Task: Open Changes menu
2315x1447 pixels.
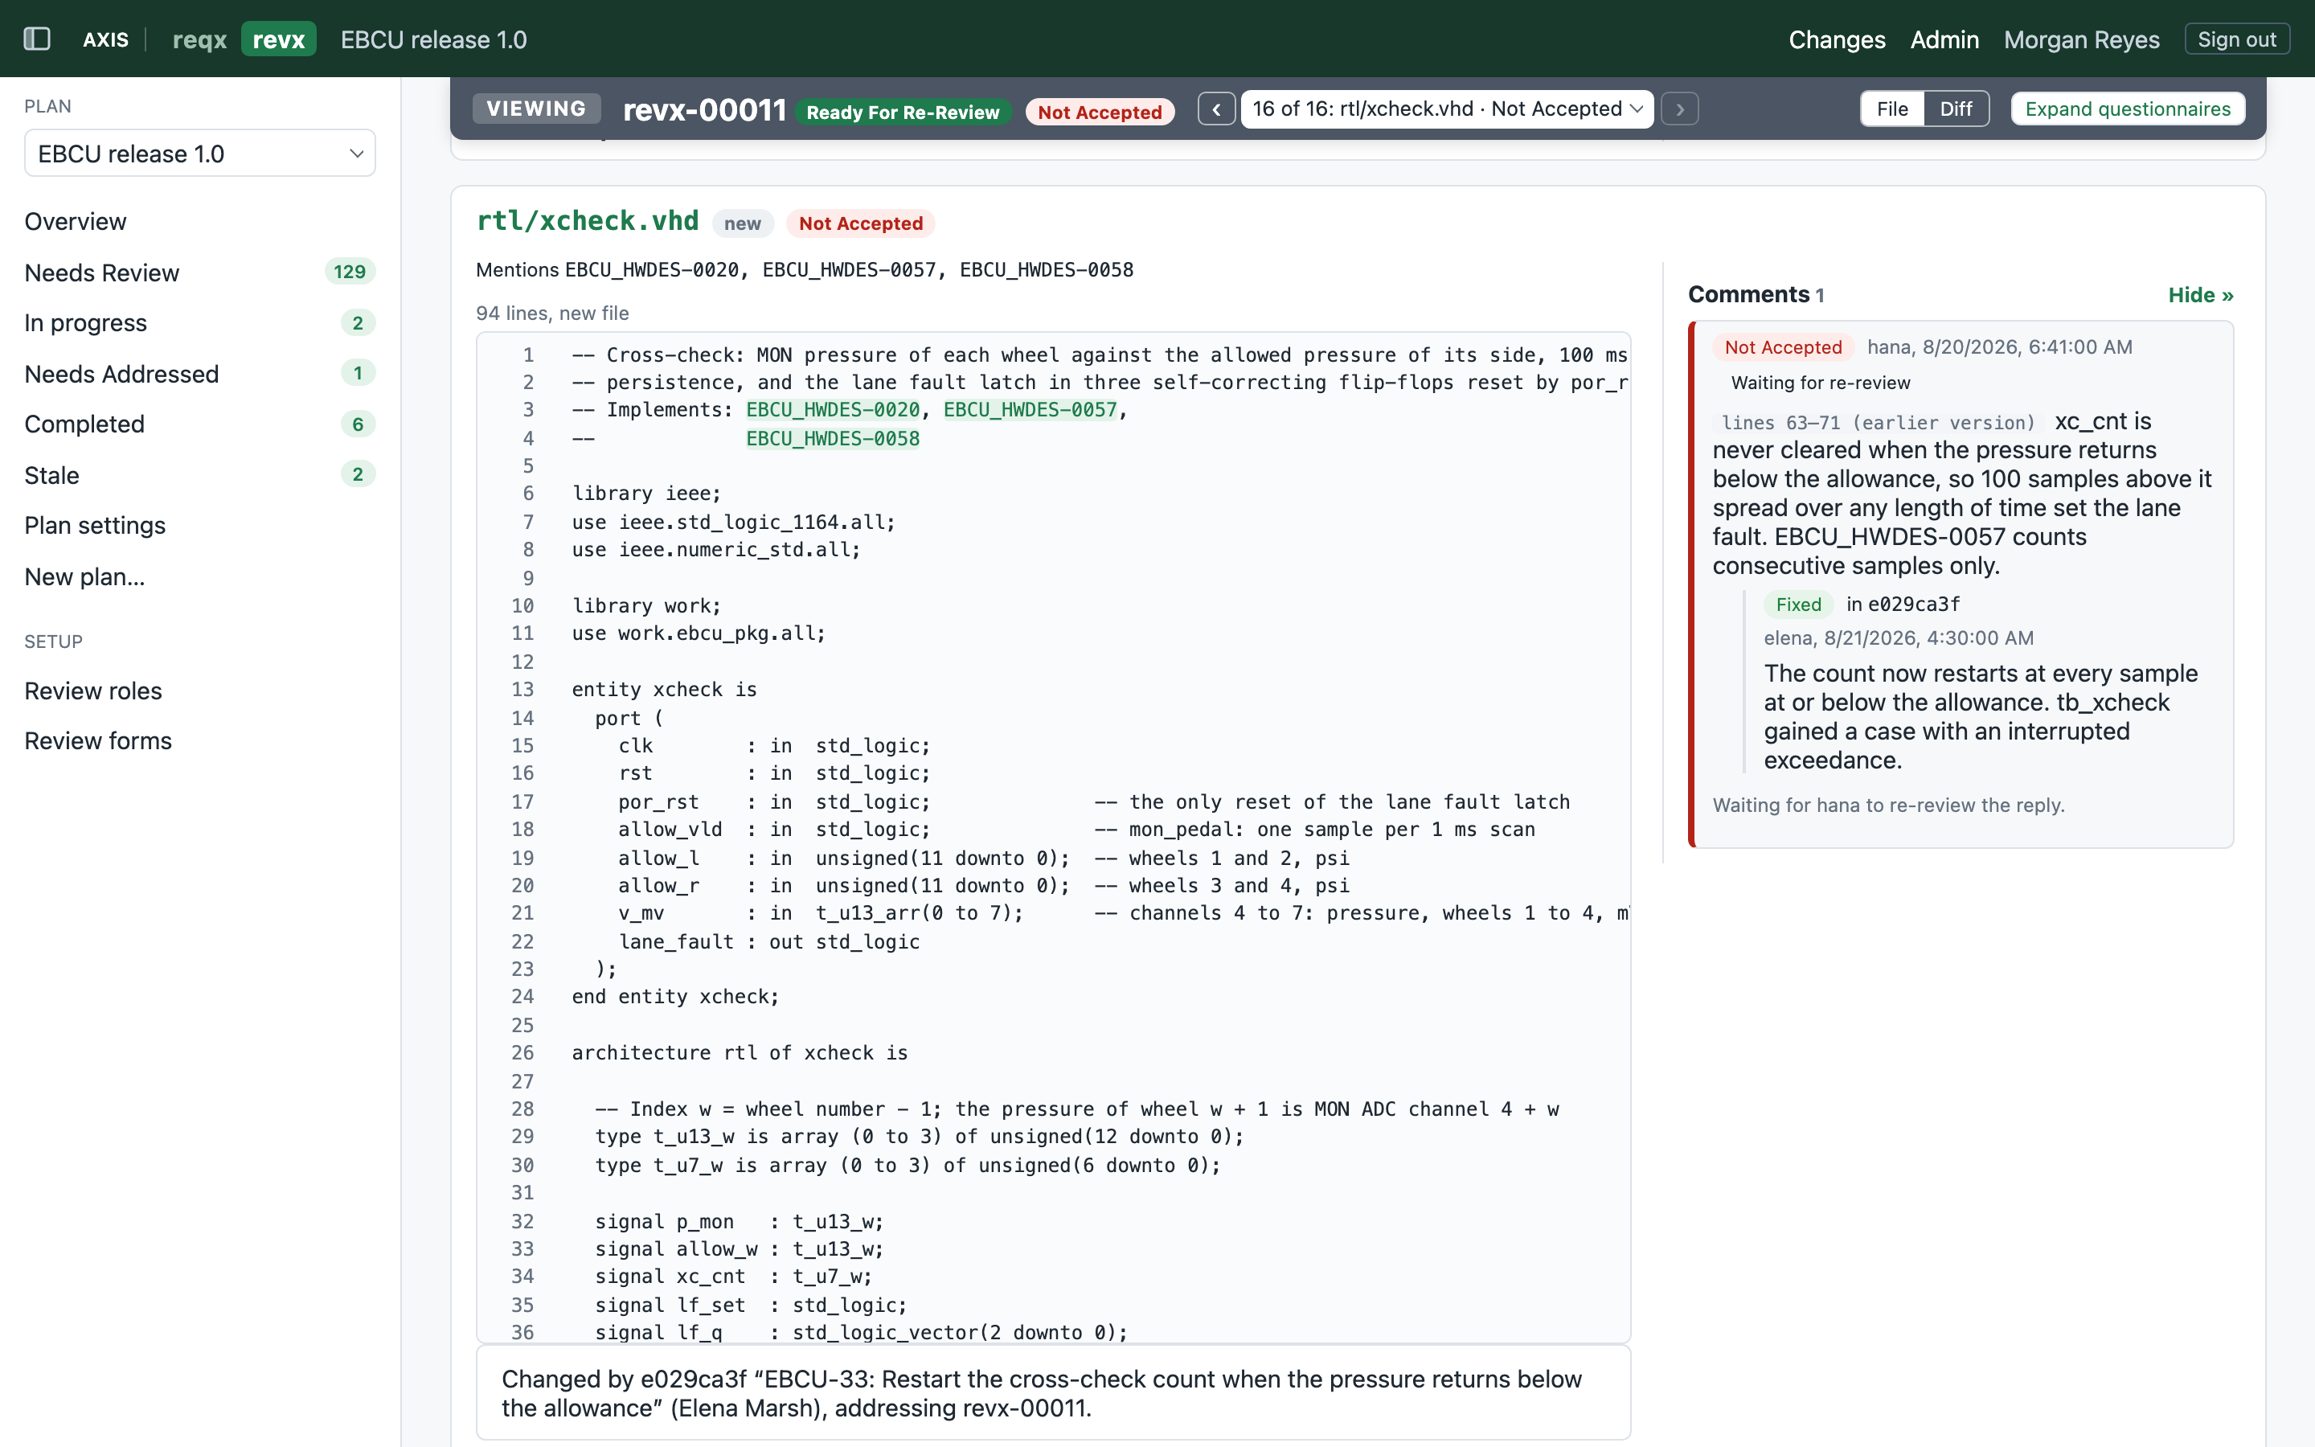Action: [x=1837, y=39]
